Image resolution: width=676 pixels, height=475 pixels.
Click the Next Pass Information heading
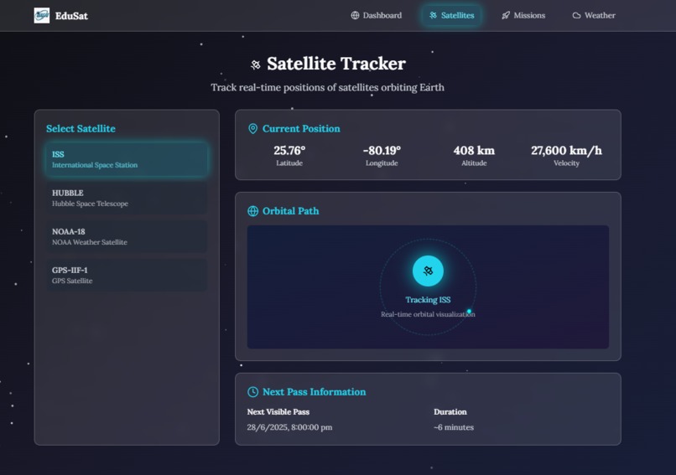coord(315,392)
